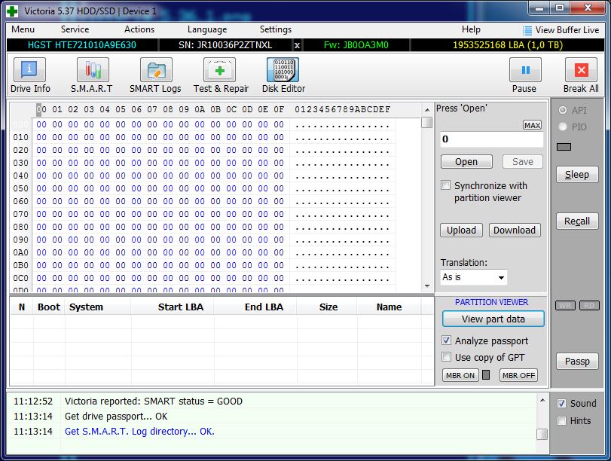Click log entry Get S.M.A.R.T. Log directory
Screen dimensions: 611x461
(139, 432)
